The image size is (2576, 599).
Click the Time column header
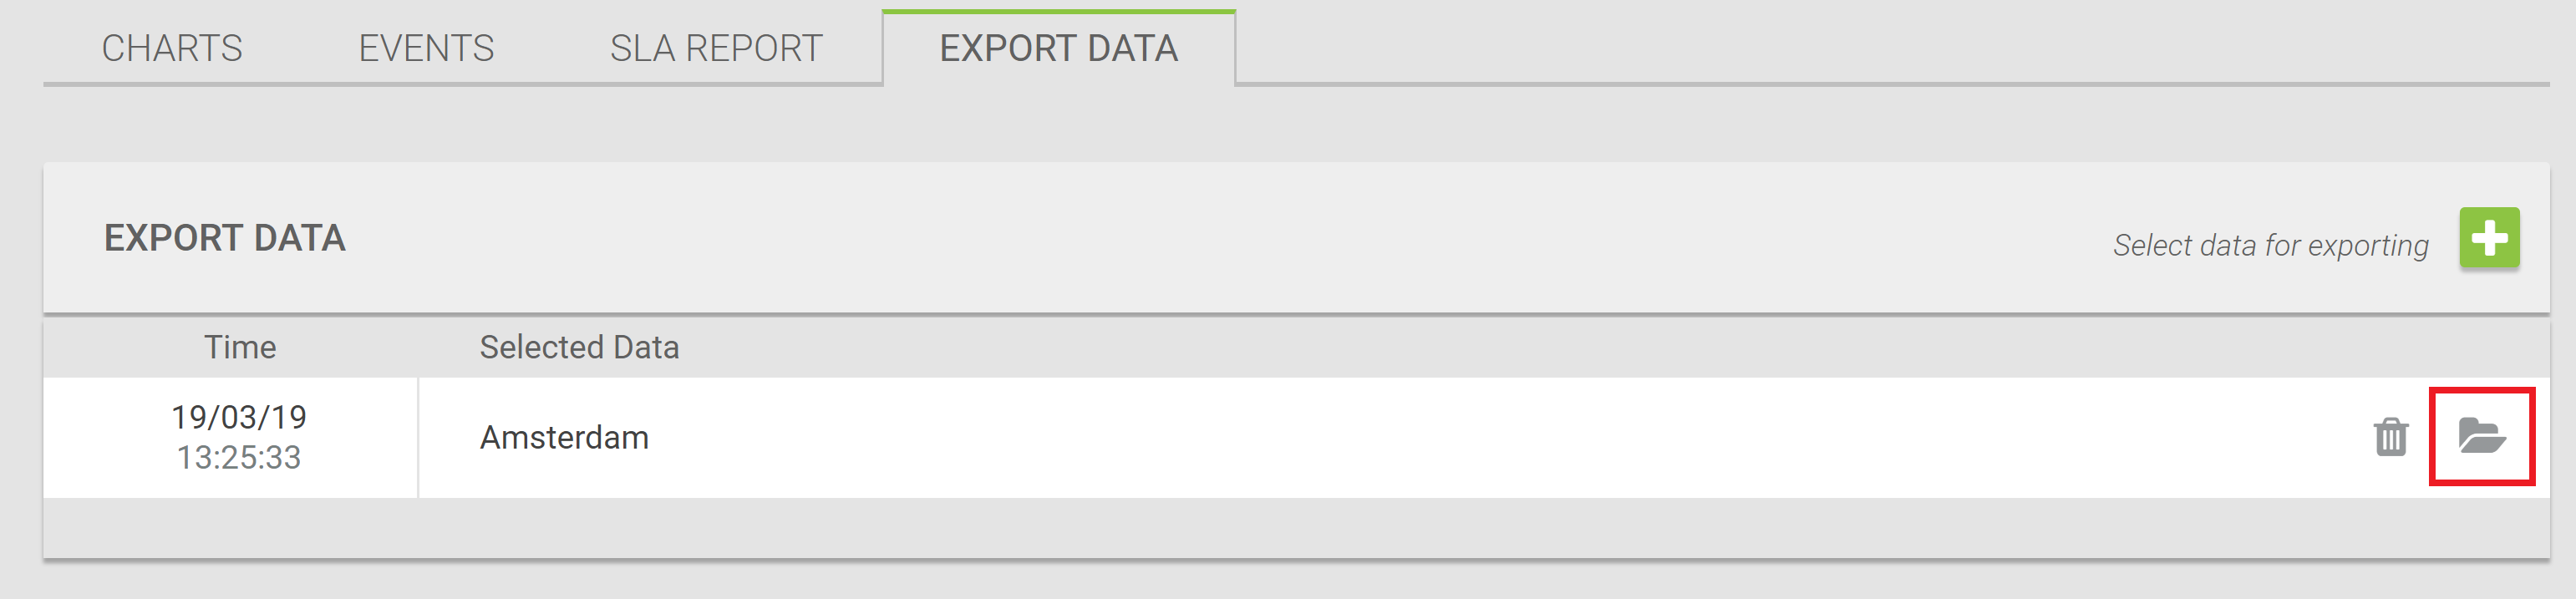tap(240, 347)
